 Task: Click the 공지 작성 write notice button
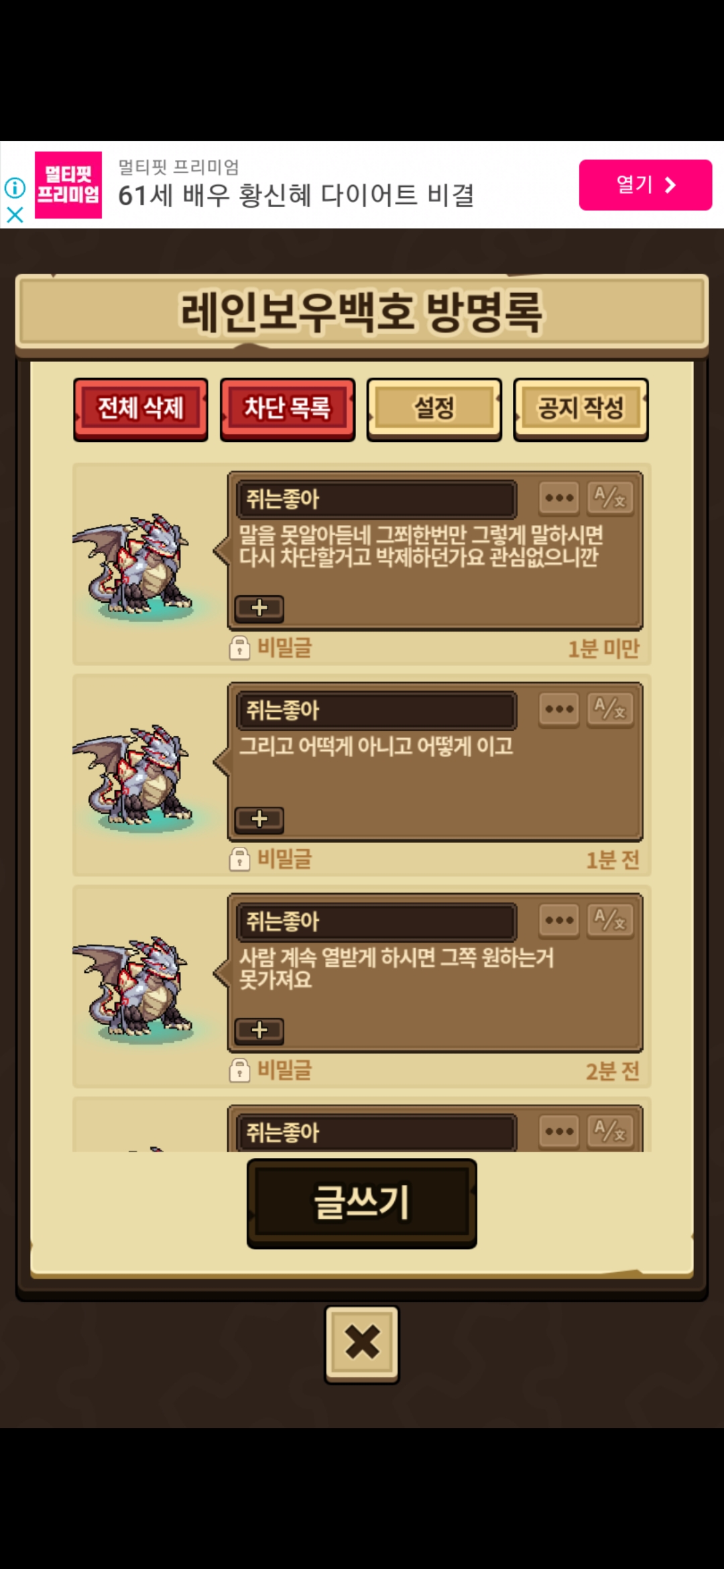[x=581, y=409]
